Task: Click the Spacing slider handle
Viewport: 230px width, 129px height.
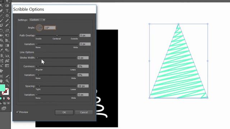Action: [x=39, y=86]
